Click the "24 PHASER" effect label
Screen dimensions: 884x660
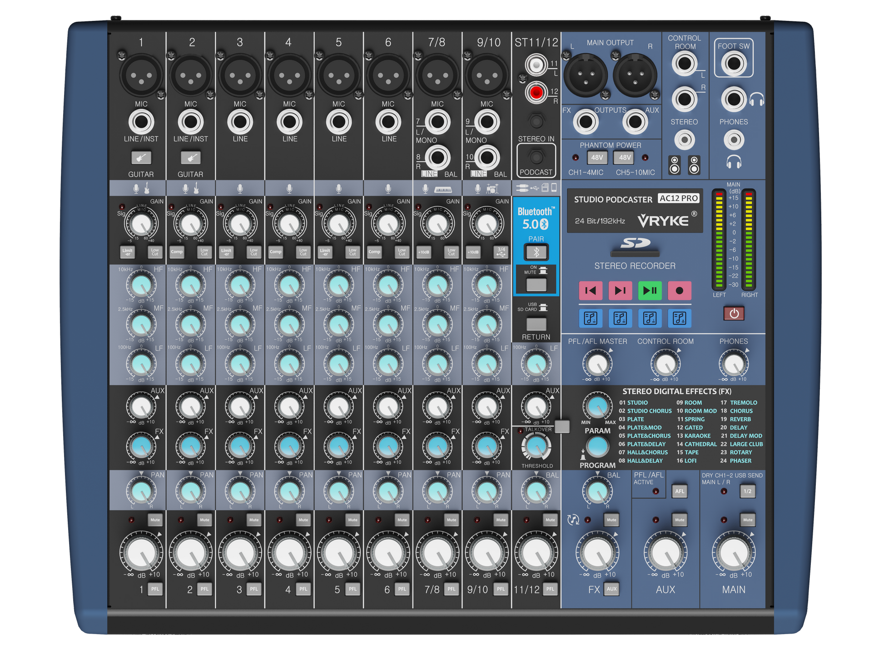pos(735,461)
